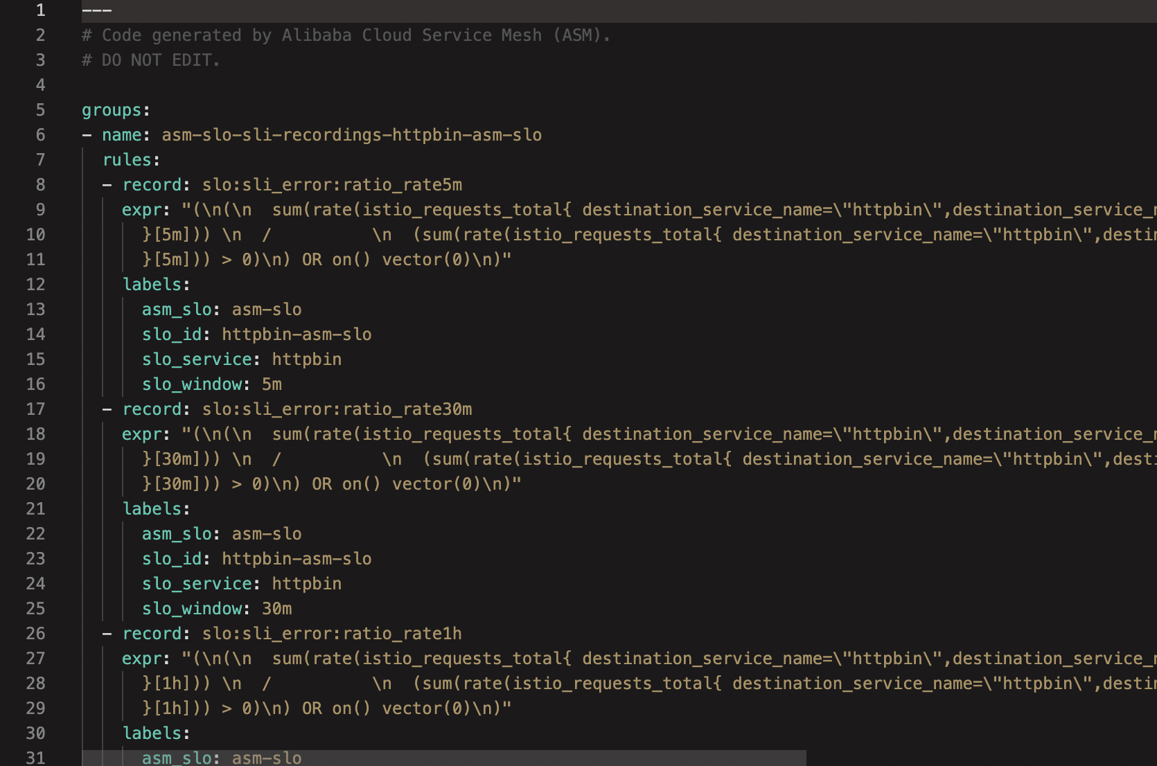
Task: Click the 'asm-slo-sli-recordings-httpbin-asm-slo' name value
Action: 351,135
